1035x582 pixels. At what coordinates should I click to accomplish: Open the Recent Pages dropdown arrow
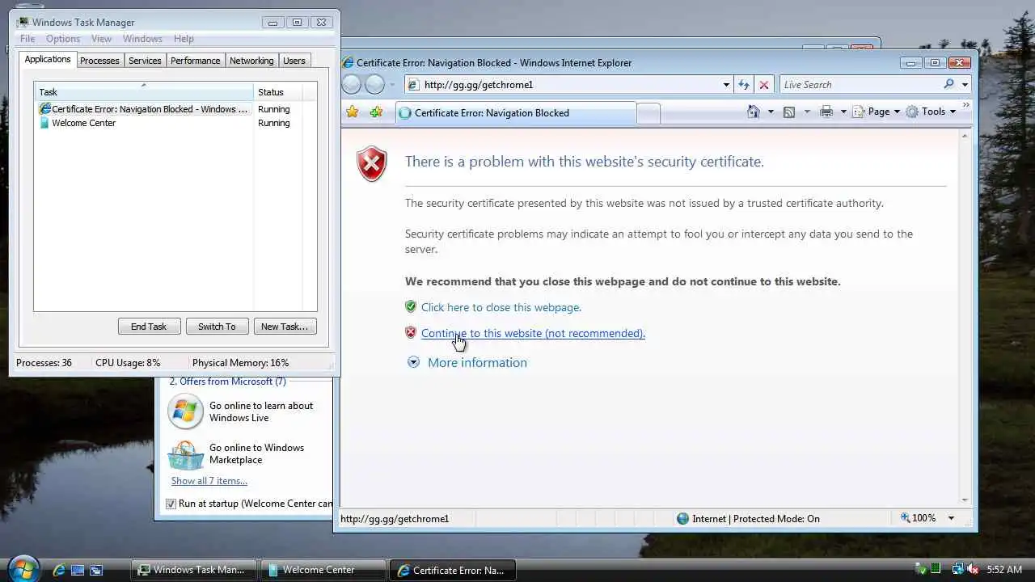392,84
